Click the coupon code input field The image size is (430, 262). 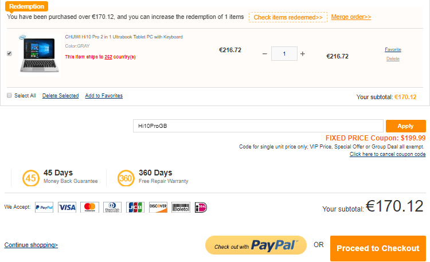pos(257,126)
